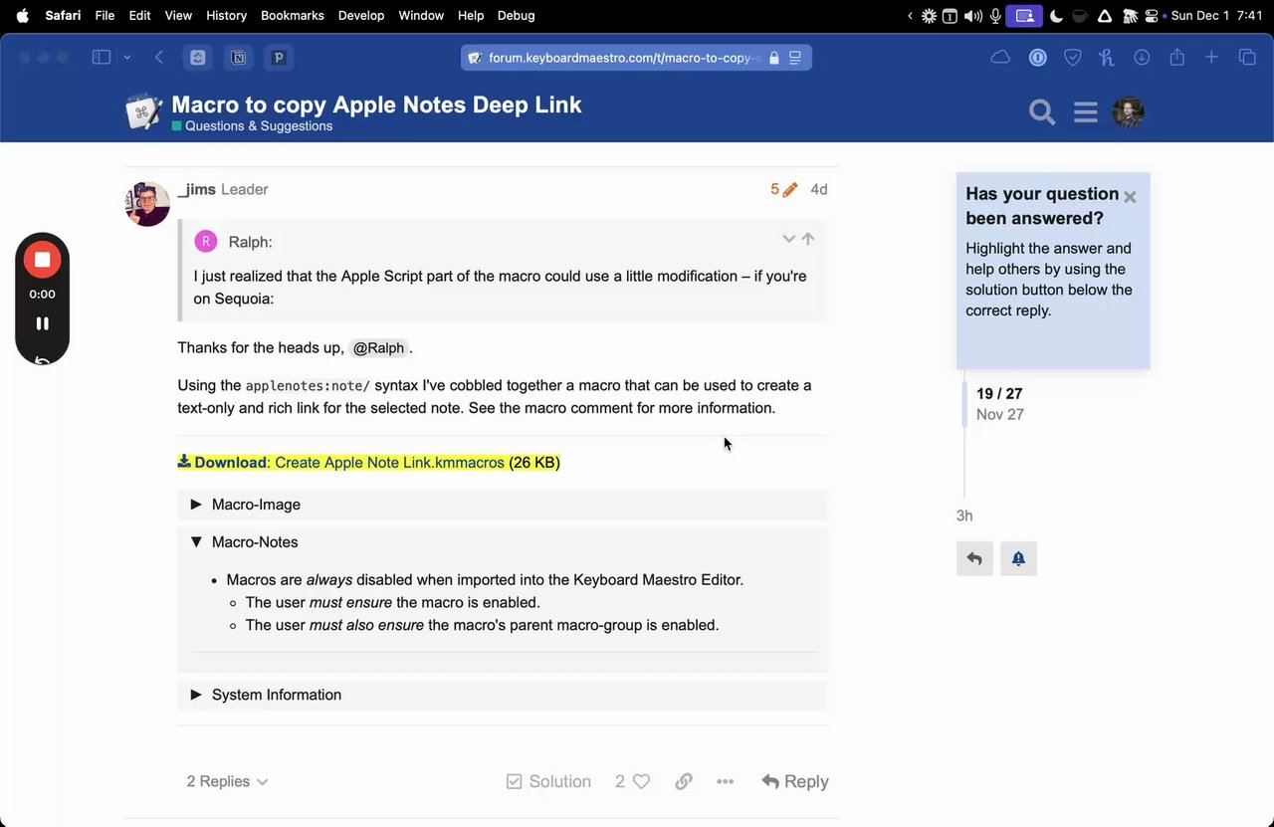Click the iCloud Tabs toolbar icon
Screen dimensions: 1274x827
[x=1000, y=58]
